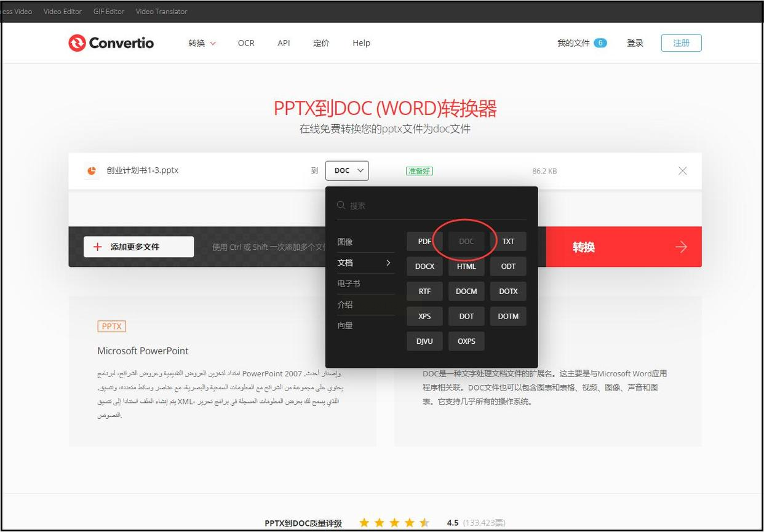Click the half-filled fifth rating star
764x532 pixels.
(x=424, y=523)
